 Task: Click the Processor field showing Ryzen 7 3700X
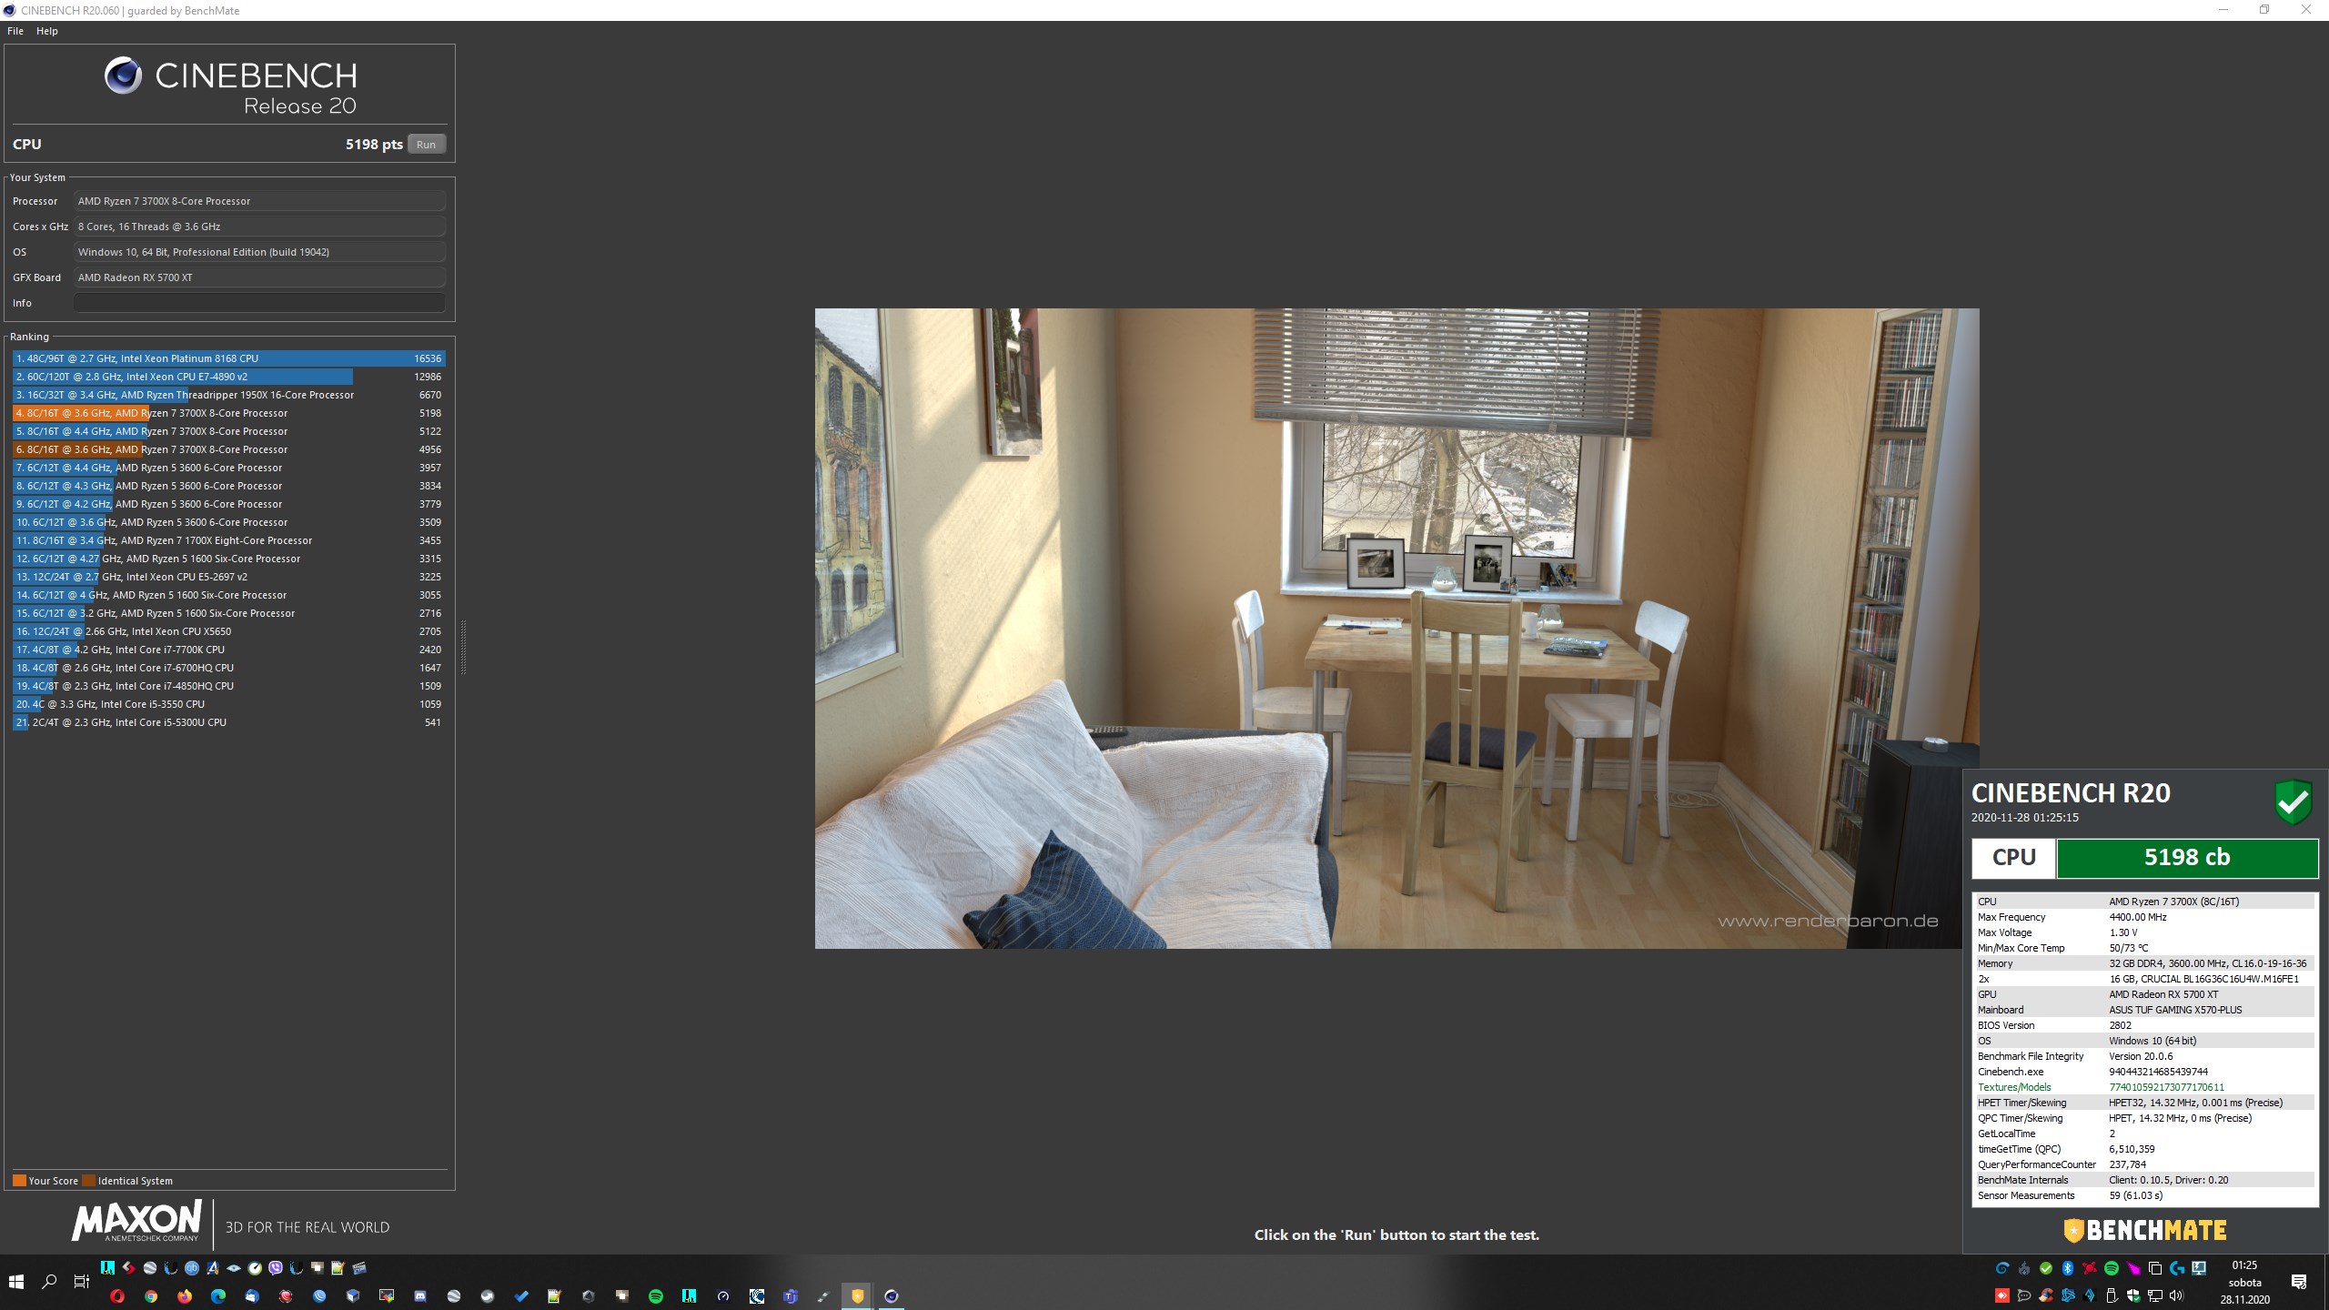pos(260,201)
